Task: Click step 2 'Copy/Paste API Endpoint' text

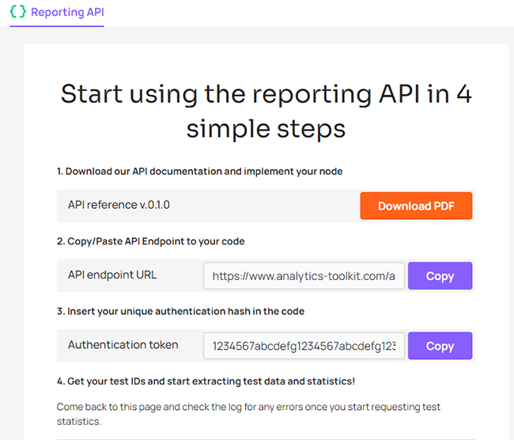Action: (151, 241)
